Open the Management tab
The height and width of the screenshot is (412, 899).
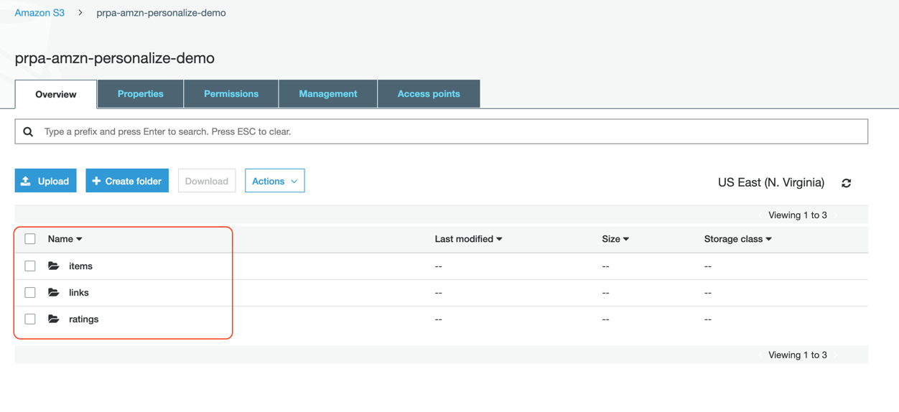[x=328, y=94]
